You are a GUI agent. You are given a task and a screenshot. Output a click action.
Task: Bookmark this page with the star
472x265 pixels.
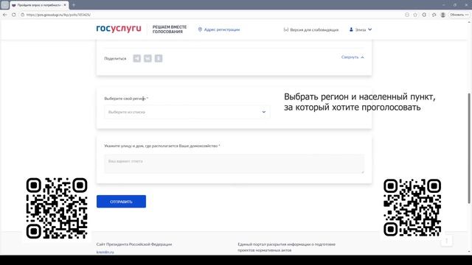click(x=415, y=15)
